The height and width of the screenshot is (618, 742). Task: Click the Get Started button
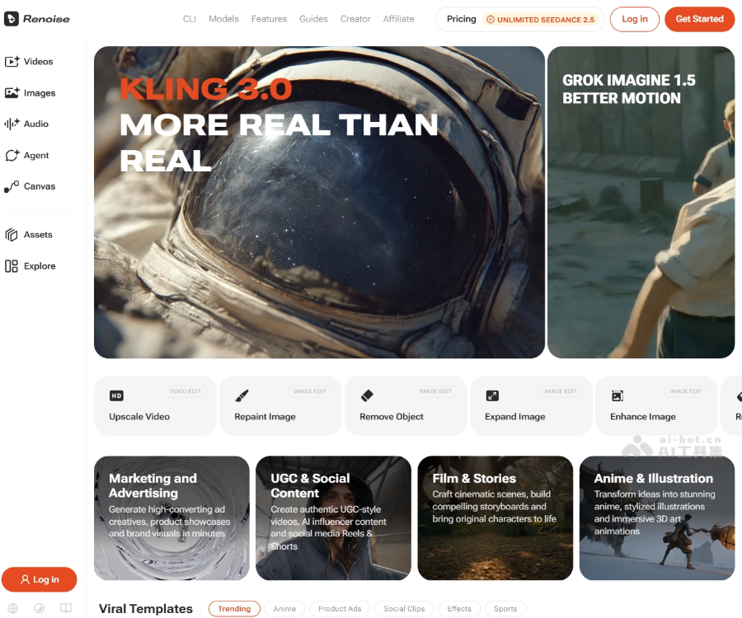click(699, 19)
